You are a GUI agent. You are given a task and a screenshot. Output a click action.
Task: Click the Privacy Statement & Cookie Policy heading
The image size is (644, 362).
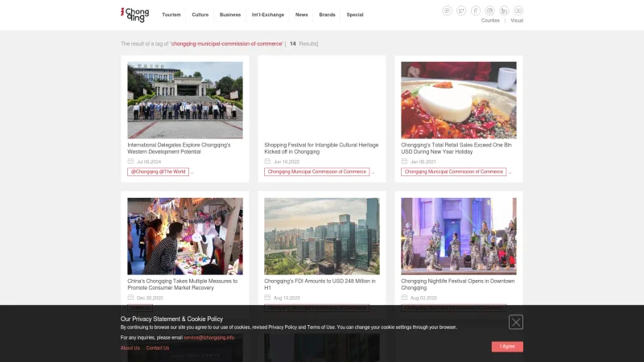171,319
